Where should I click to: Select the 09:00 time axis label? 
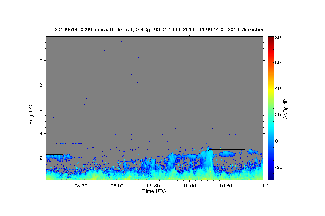pyautogui.click(x=117, y=186)
